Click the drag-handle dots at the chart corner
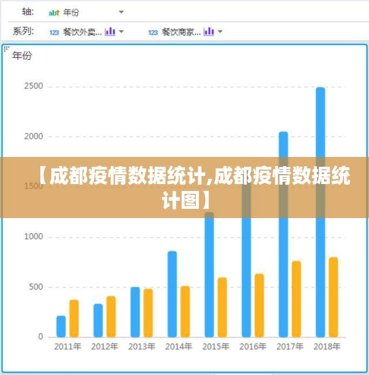369x375 pixels. [6, 49]
